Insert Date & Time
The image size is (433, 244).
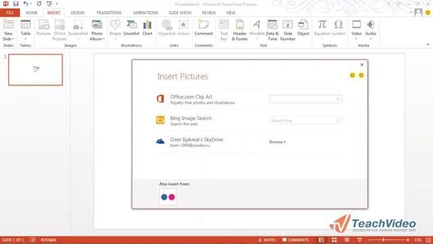272,30
